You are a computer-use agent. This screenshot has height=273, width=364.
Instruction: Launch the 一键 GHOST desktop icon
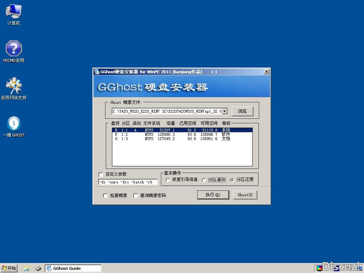[x=14, y=127]
